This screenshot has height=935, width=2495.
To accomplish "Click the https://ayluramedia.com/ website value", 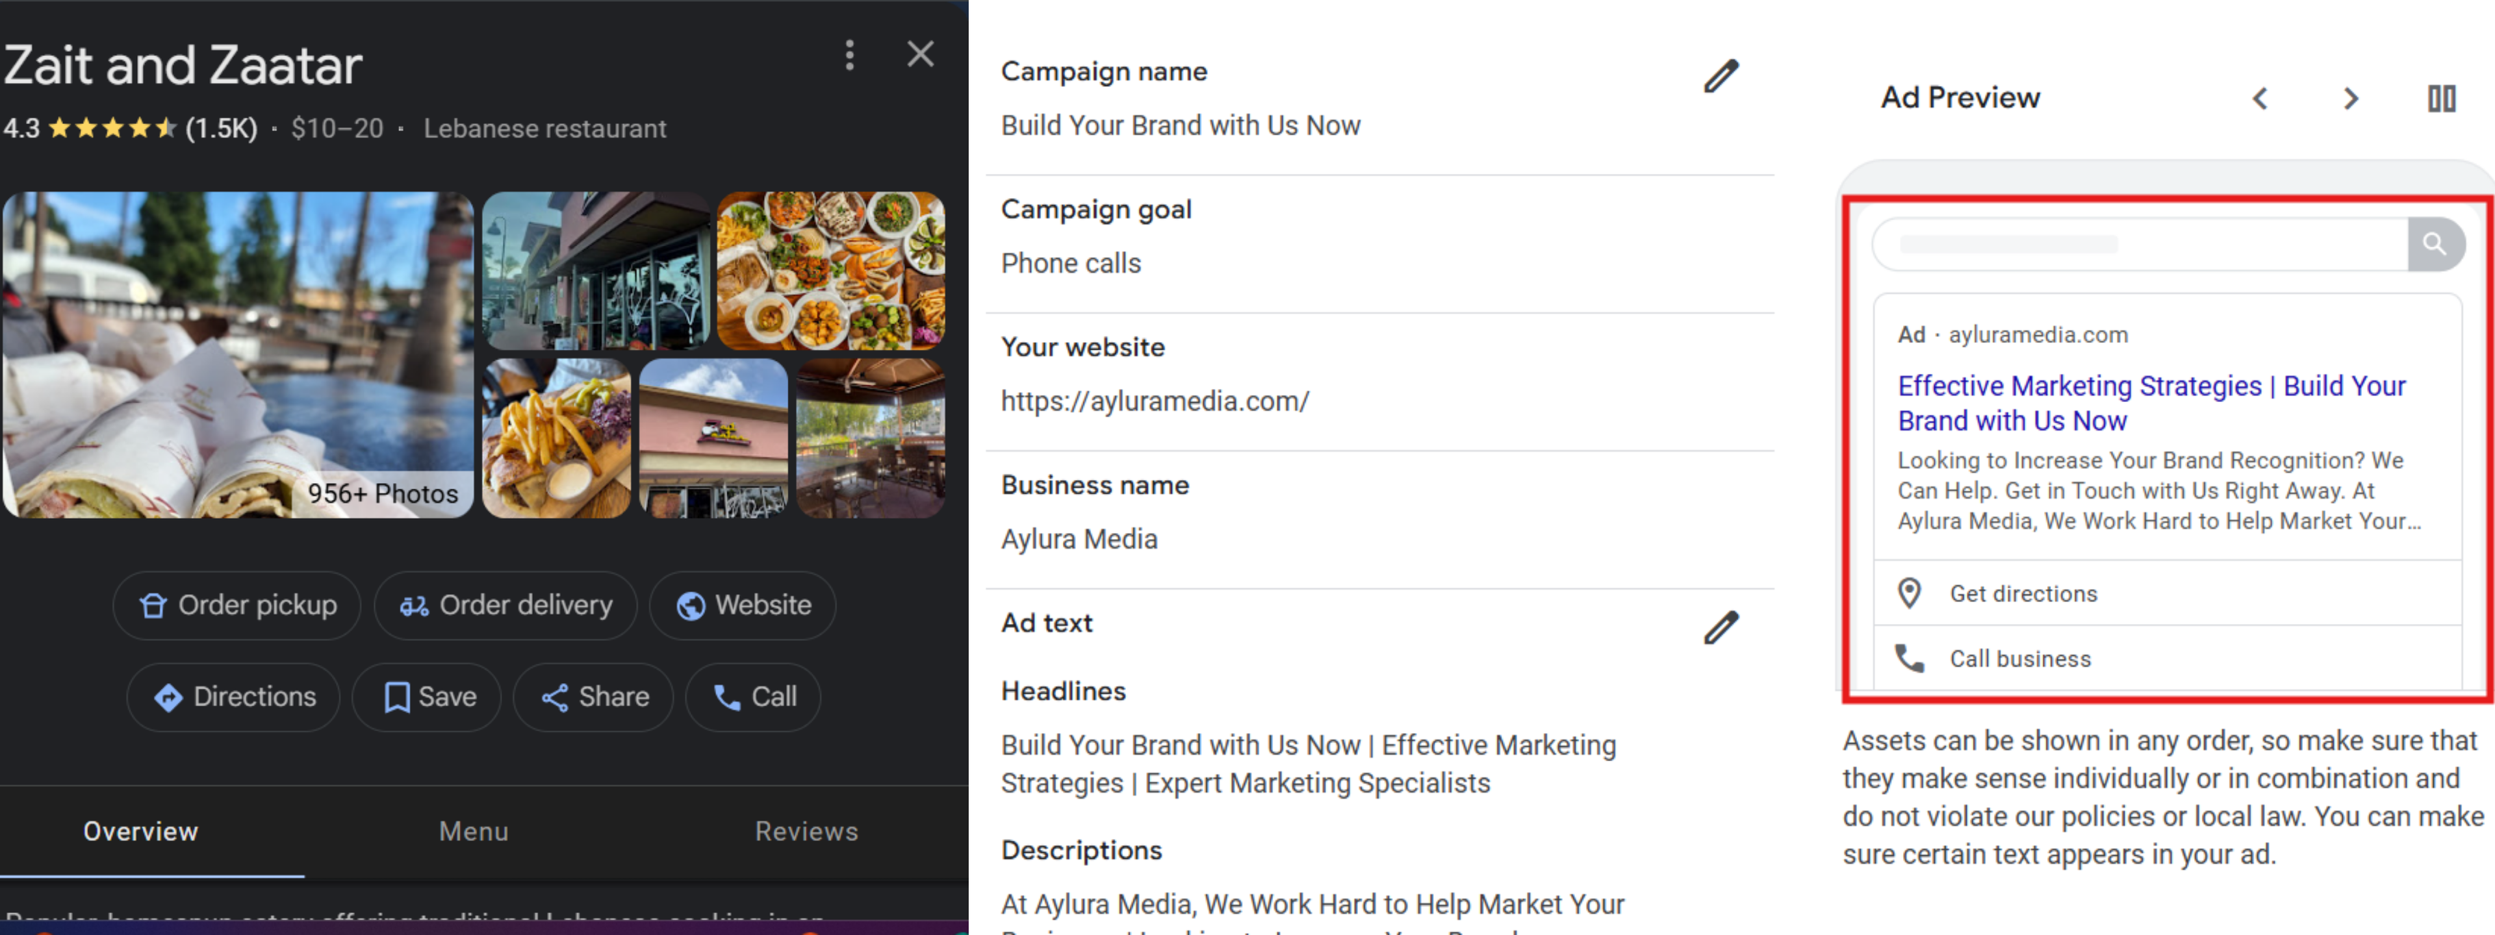I will click(1155, 401).
